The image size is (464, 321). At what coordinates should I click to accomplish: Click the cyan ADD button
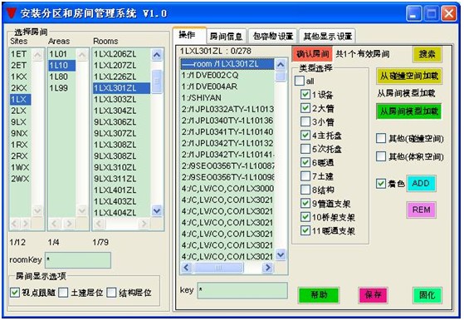coord(421,183)
